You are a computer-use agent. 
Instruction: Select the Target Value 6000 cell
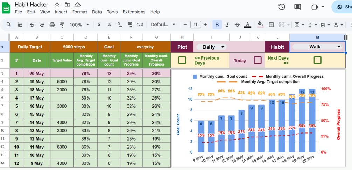(62, 147)
